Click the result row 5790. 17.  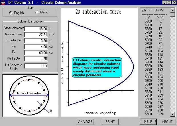point(154,29)
